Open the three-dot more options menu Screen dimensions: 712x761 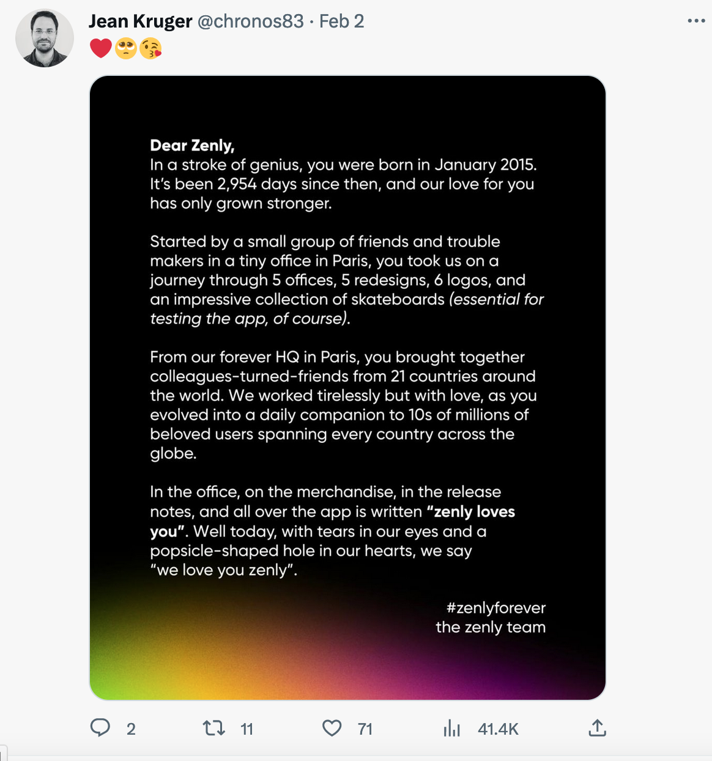[696, 21]
